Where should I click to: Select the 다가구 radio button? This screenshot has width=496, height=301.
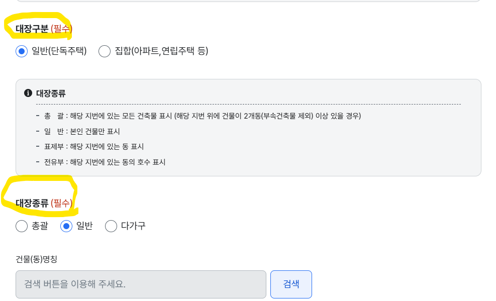point(111,226)
